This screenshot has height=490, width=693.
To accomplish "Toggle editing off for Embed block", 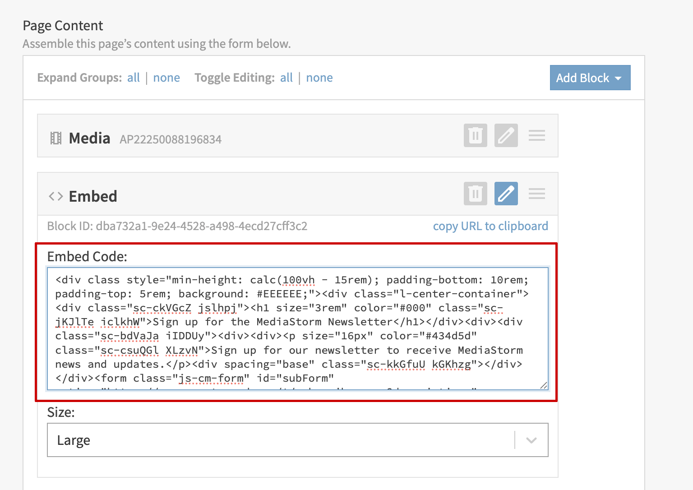I will [x=506, y=194].
